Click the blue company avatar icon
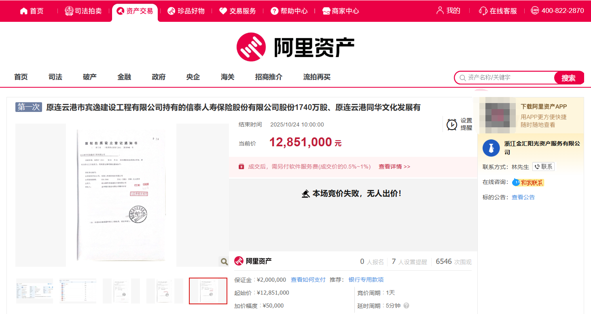This screenshot has height=314, width=591. [x=491, y=148]
